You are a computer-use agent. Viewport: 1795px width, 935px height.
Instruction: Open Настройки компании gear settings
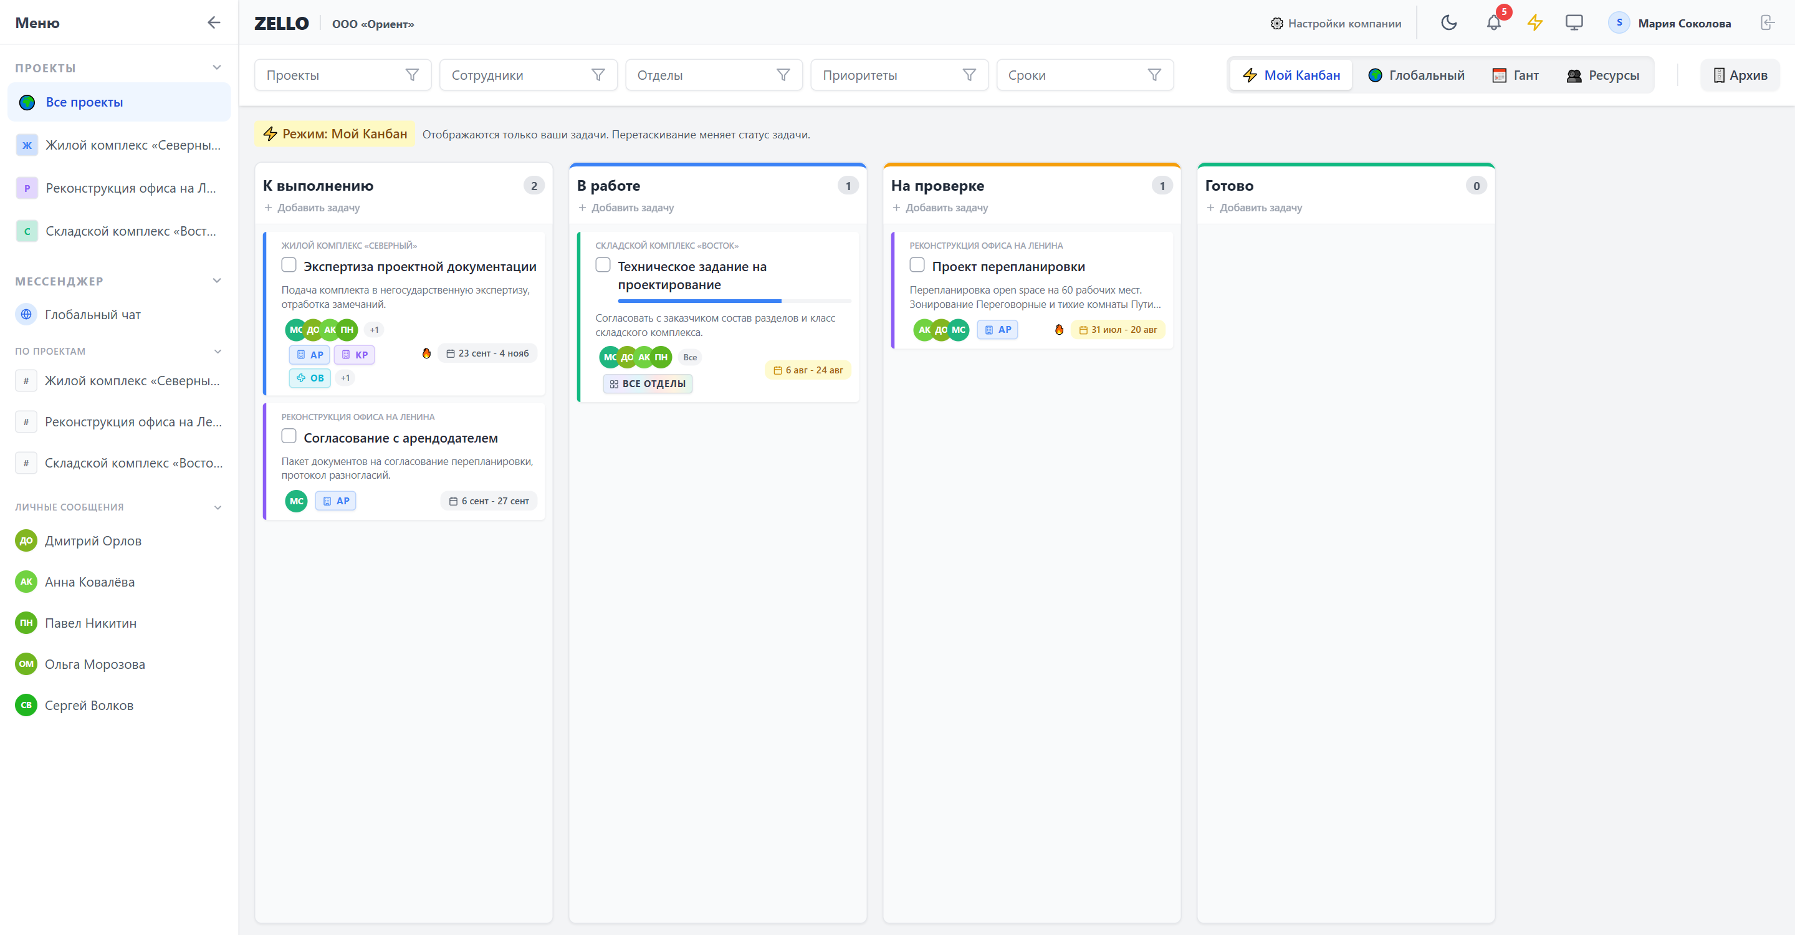pyautogui.click(x=1336, y=24)
